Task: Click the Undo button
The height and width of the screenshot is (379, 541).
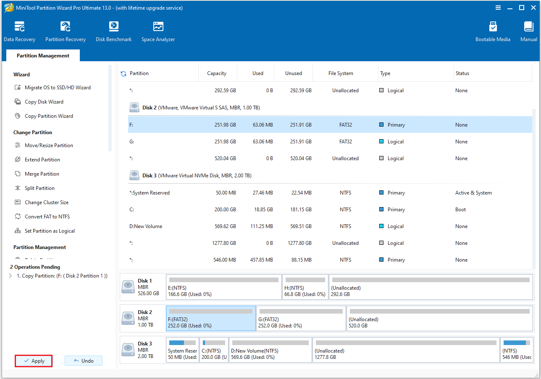Action: click(83, 361)
